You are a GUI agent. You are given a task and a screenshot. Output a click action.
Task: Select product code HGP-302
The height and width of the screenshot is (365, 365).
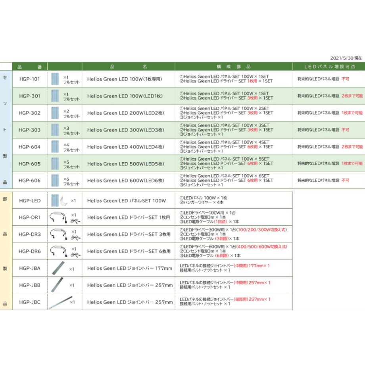(30, 113)
